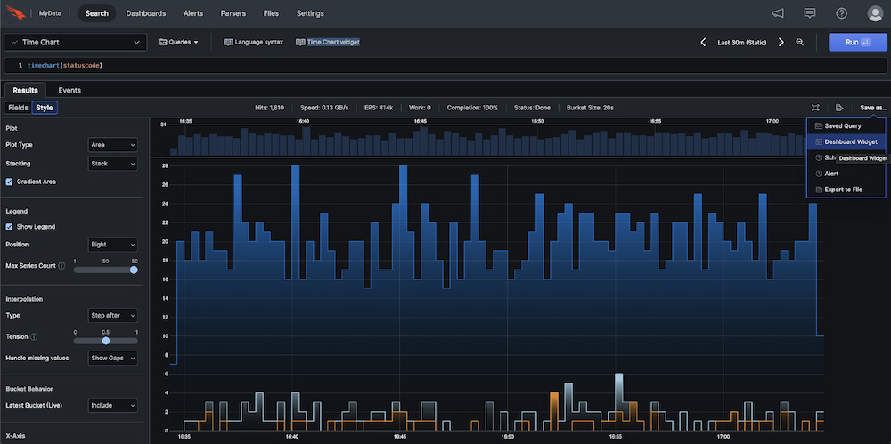
Task: Disable the Gradient Area checkbox
Action: pos(10,182)
